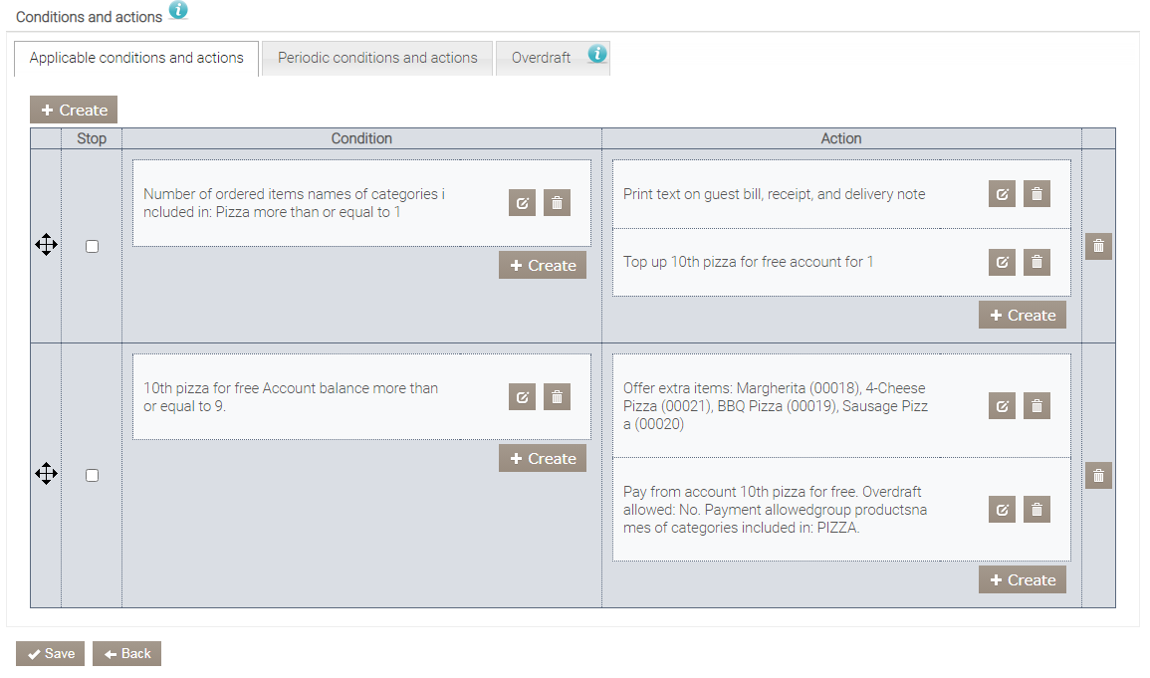This screenshot has height=678, width=1150.
Task: Edit the Number of ordered items condition
Action: (x=522, y=203)
